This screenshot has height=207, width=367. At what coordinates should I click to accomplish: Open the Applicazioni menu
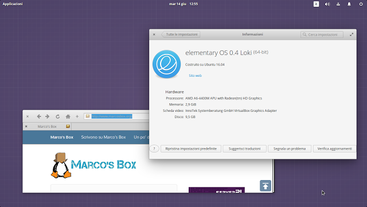(x=13, y=4)
